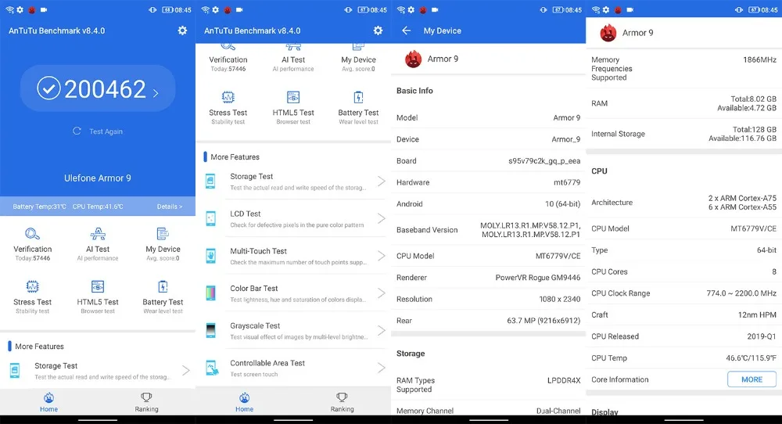The height and width of the screenshot is (424, 782).
Task: Tap the Ulefone Armor 9 device name
Action: pyautogui.click(x=98, y=178)
